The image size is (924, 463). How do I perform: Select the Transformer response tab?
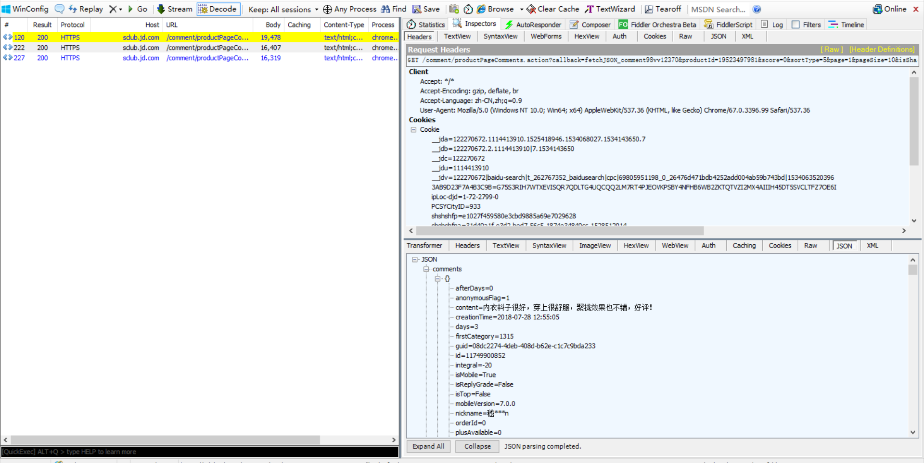[x=424, y=246]
